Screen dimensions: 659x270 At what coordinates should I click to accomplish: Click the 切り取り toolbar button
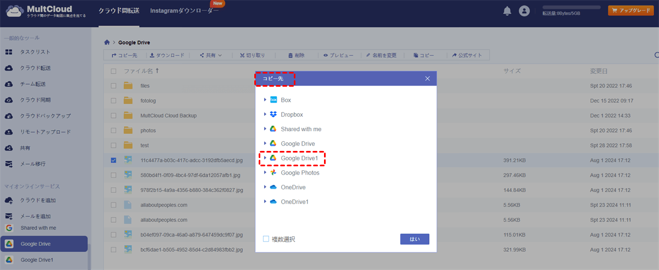coord(252,55)
